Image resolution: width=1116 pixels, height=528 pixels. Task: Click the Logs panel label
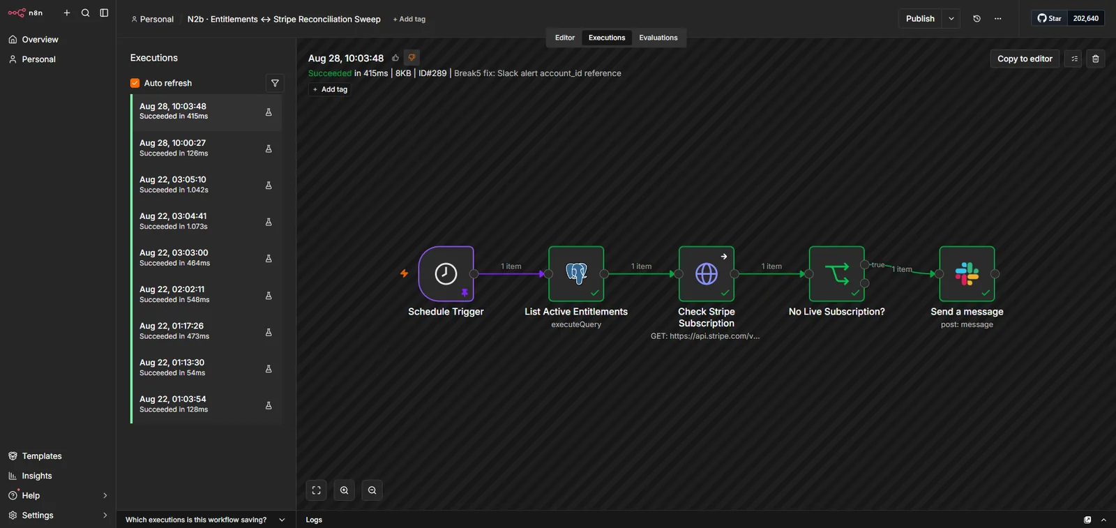[x=314, y=520]
